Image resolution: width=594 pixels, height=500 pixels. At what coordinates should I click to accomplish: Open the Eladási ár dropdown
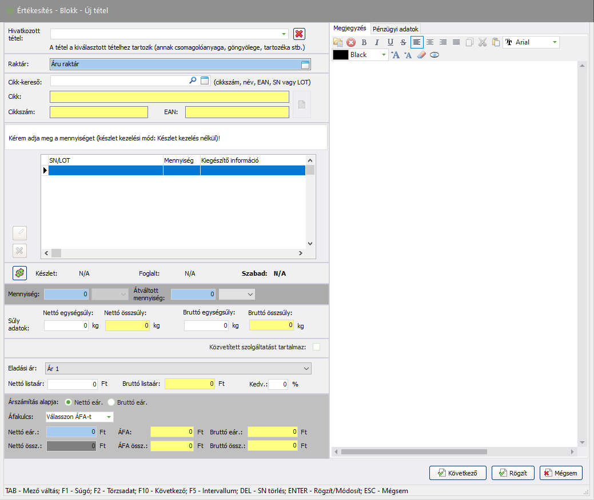click(x=306, y=369)
